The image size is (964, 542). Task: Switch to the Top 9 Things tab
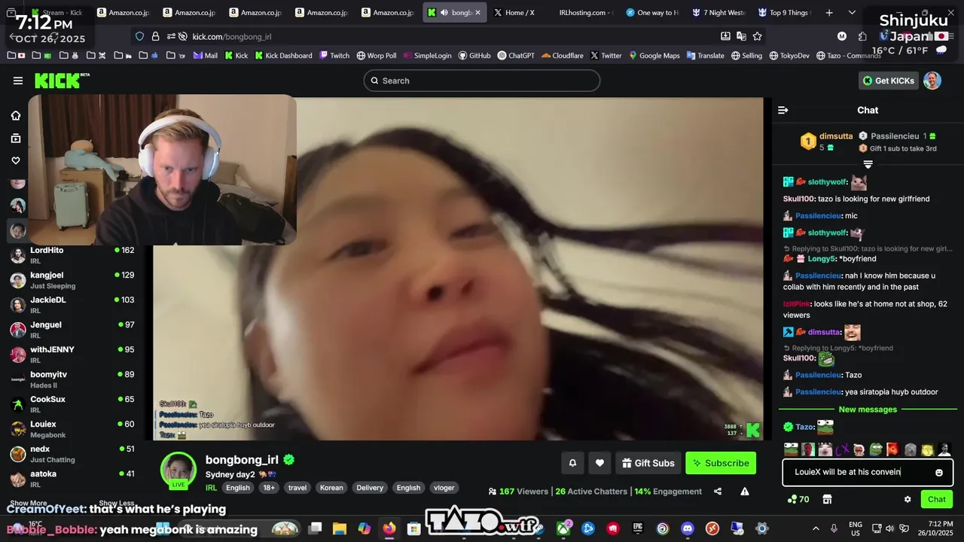pyautogui.click(x=784, y=13)
